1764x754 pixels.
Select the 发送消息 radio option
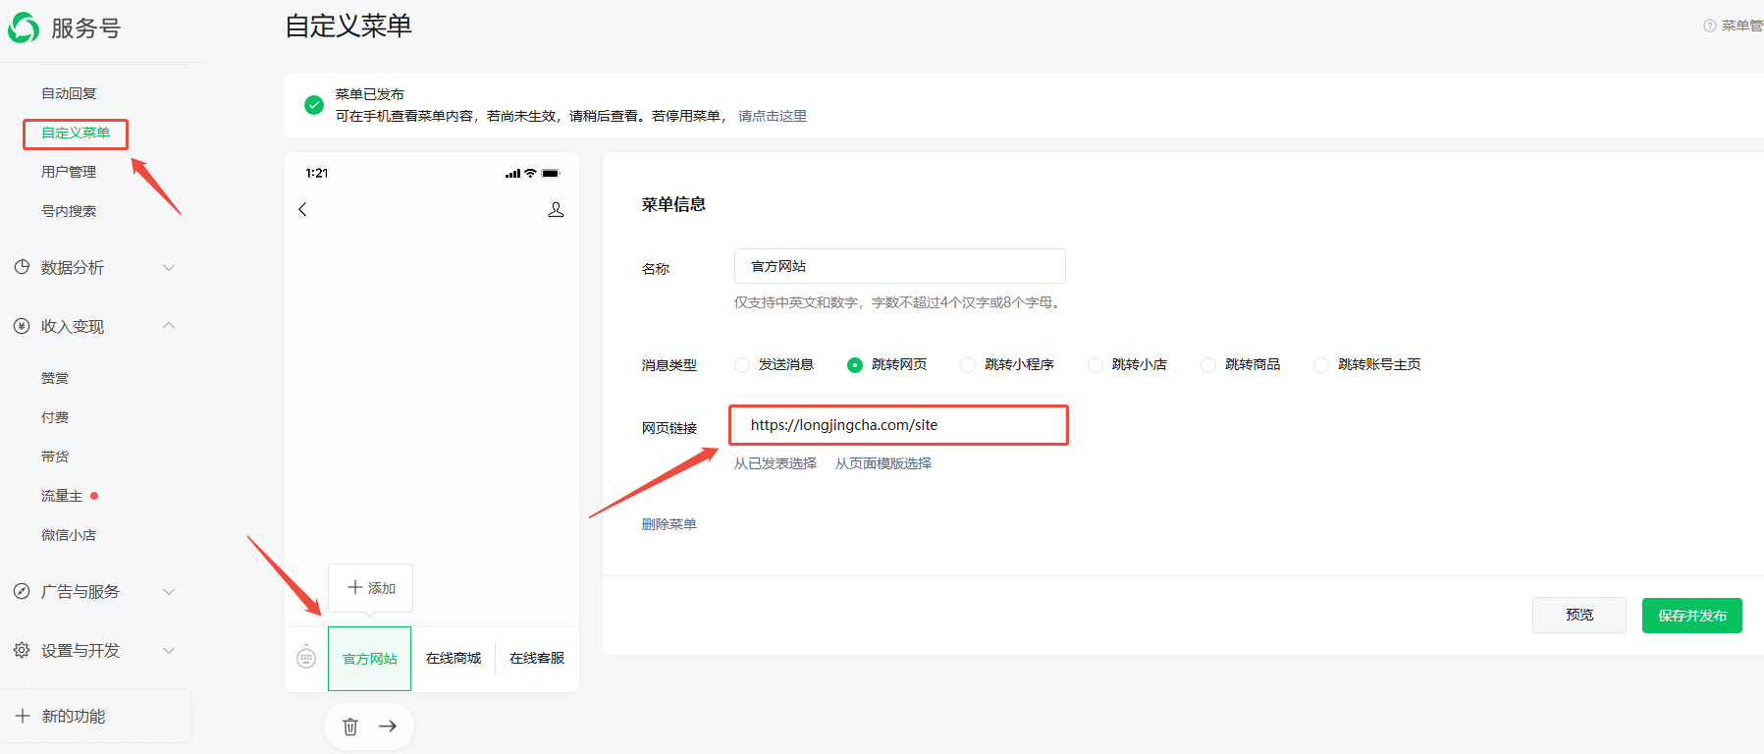click(742, 365)
